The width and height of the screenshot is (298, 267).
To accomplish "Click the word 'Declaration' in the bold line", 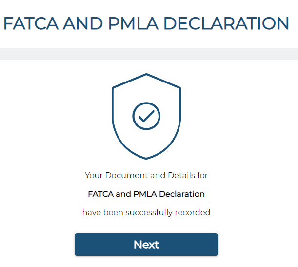I will [182, 194].
